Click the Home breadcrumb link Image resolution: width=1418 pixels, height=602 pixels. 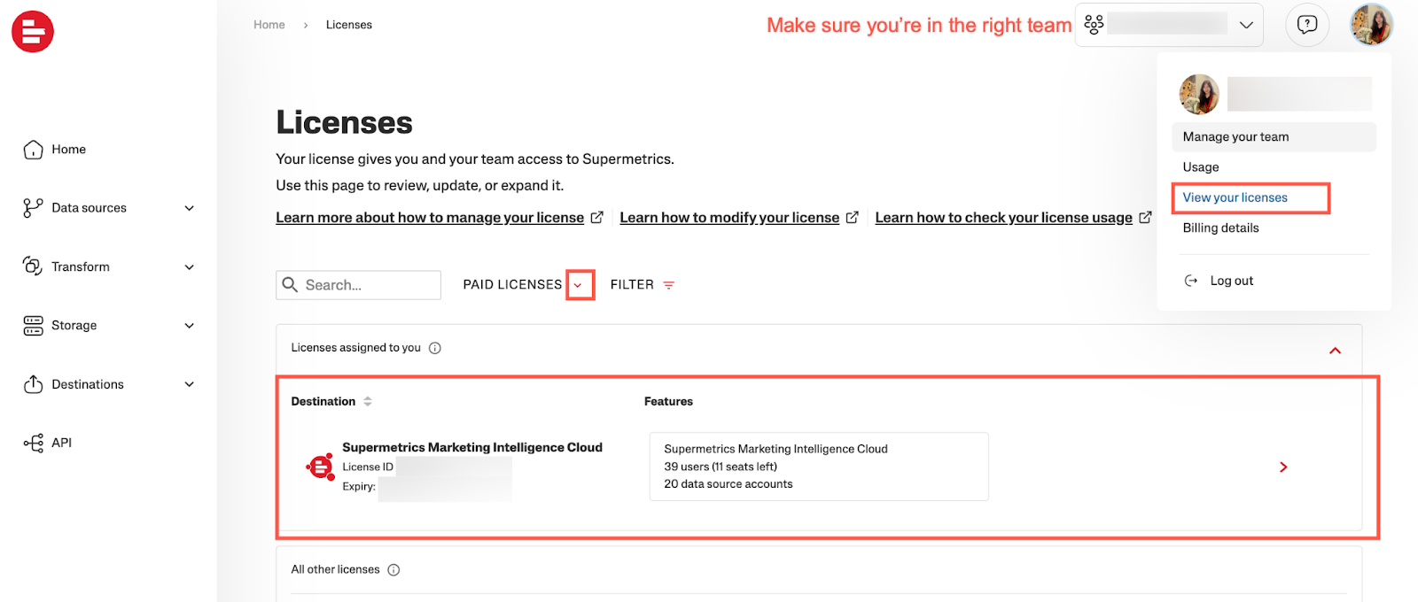[269, 25]
